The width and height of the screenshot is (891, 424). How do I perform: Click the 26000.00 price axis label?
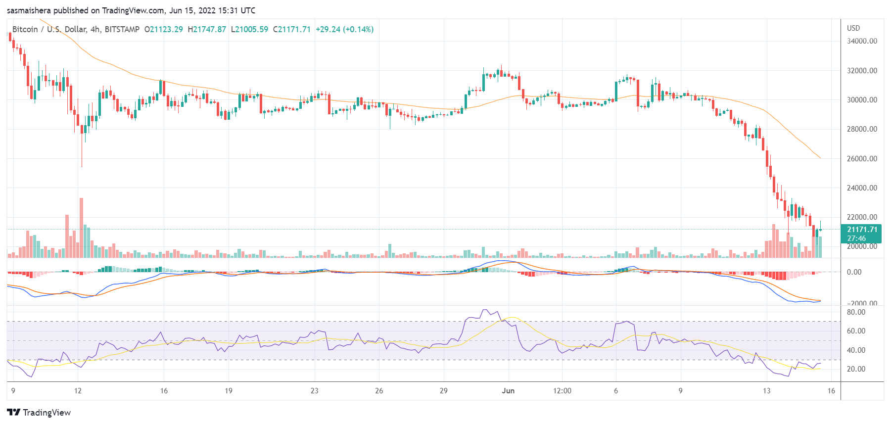click(862, 159)
